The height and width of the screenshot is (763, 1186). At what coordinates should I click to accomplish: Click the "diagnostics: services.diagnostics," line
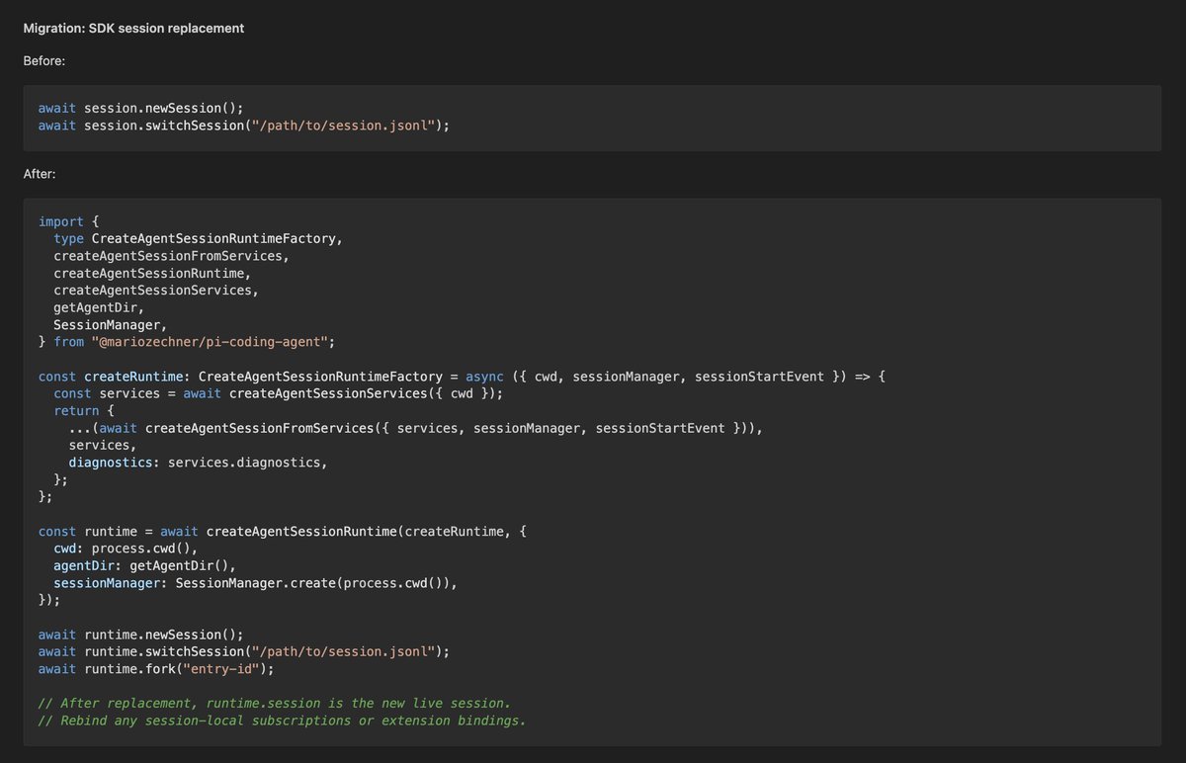tap(198, 462)
